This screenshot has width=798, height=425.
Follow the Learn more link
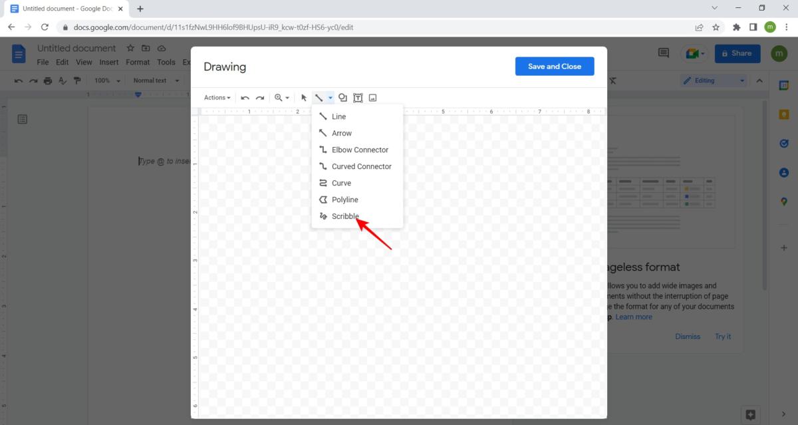[634, 317]
